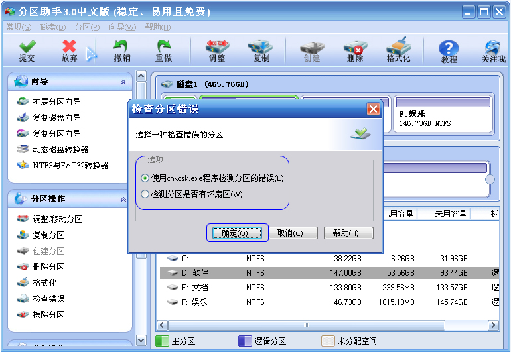The height and width of the screenshot is (352, 511).
Task: Click the 格式化 (Format) toolbar icon
Action: [x=398, y=51]
